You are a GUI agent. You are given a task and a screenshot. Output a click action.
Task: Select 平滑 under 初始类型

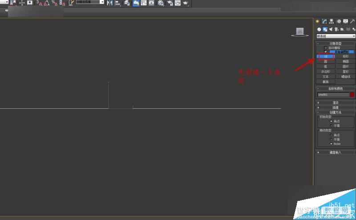[331, 126]
